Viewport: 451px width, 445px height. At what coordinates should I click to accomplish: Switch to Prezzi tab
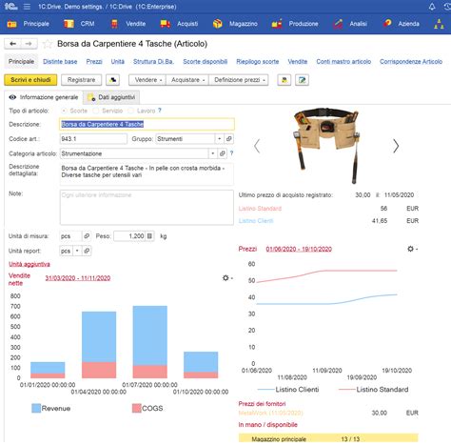tap(94, 62)
